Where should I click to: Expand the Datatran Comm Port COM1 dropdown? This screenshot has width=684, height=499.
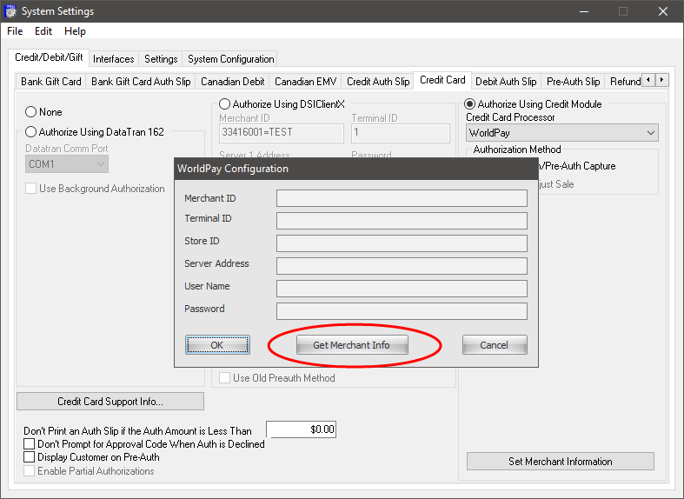(x=67, y=164)
